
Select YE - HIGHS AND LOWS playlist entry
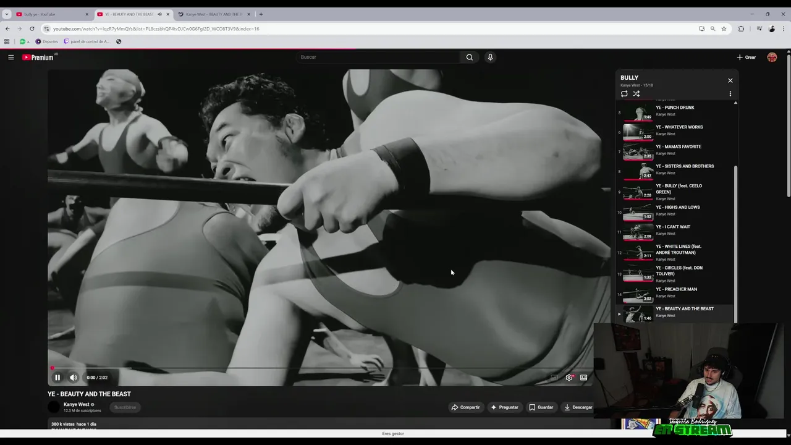coord(675,211)
